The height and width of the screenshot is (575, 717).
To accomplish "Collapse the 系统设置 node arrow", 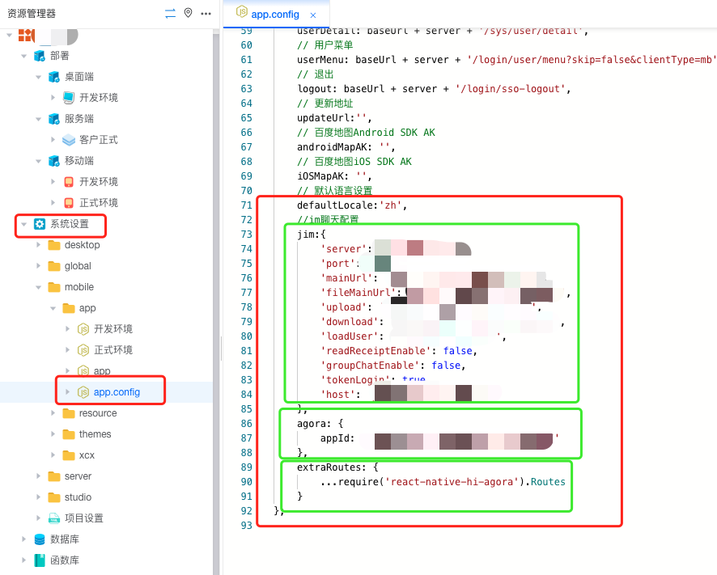I will click(23, 224).
